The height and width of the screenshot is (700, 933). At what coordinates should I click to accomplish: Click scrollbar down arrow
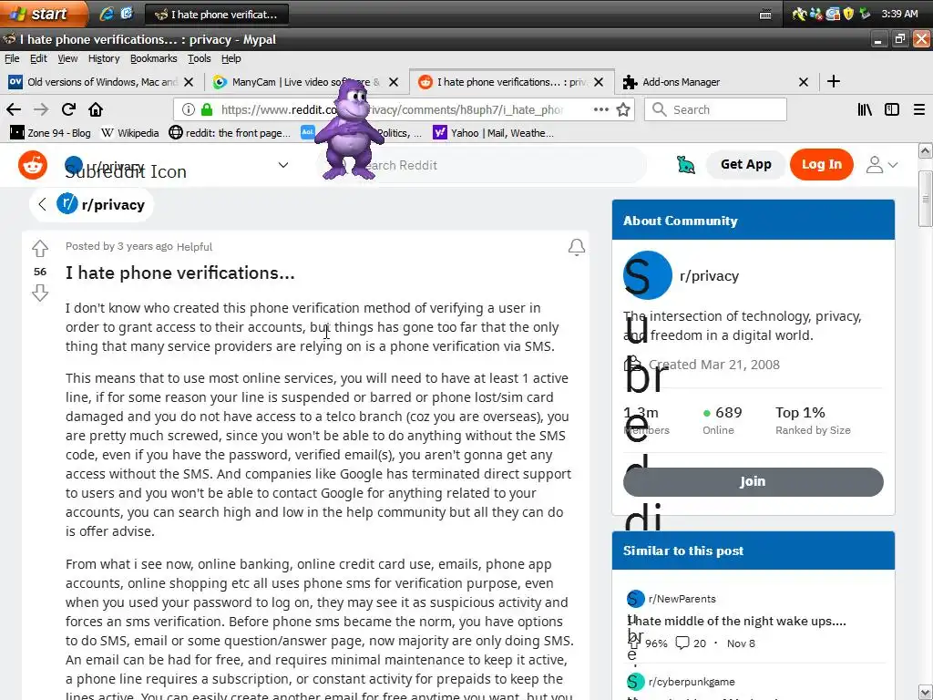click(926, 693)
